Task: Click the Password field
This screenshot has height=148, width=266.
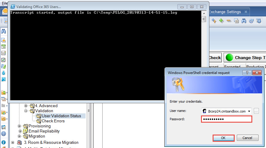Action: pos(226,119)
